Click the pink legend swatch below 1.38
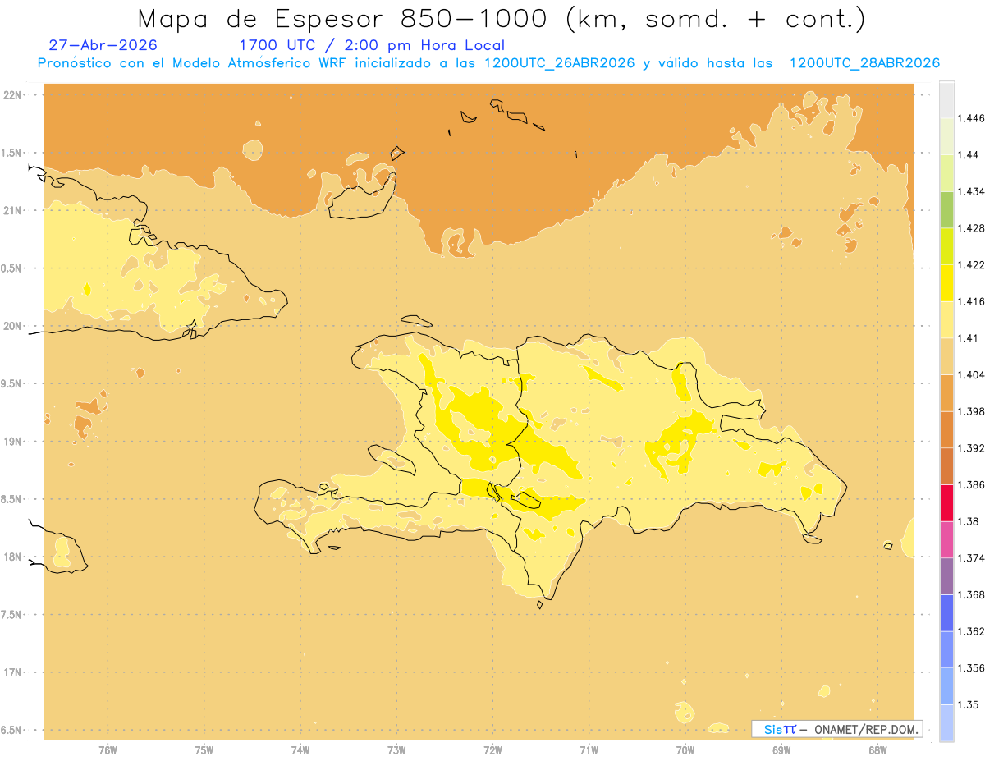This screenshot has width=985, height=761. pyautogui.click(x=946, y=539)
